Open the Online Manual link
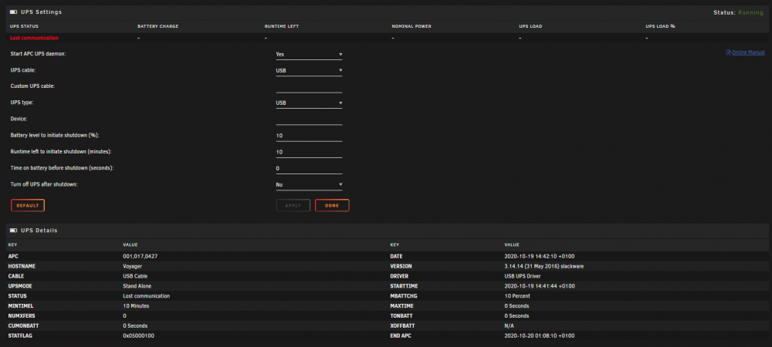 click(x=748, y=52)
